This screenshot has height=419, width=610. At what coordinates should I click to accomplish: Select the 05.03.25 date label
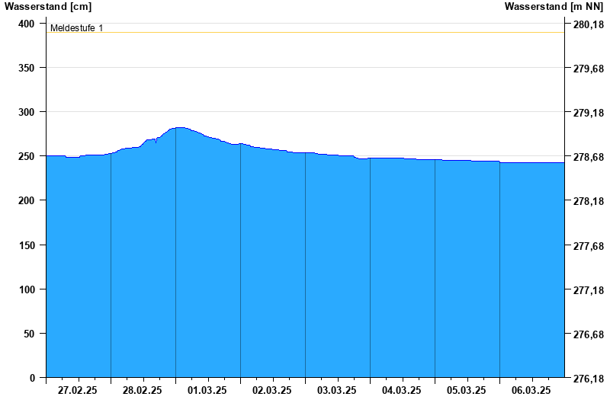(x=466, y=391)
